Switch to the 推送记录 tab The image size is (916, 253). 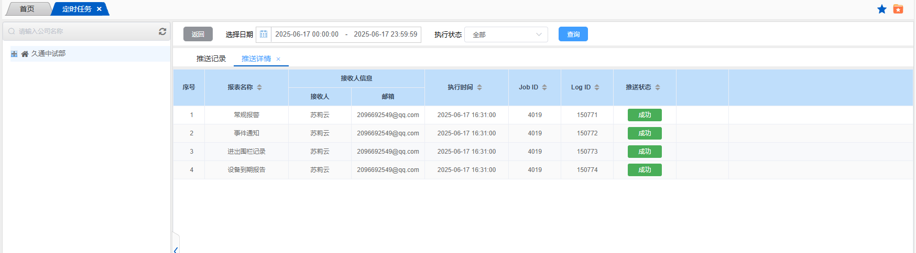pos(211,59)
